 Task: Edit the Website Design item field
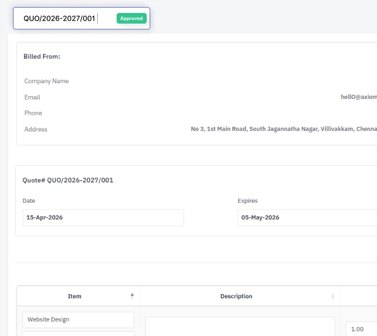[78, 319]
